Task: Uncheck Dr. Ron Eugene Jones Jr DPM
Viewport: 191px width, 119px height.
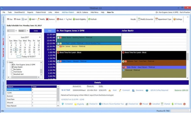Action: (12, 65)
